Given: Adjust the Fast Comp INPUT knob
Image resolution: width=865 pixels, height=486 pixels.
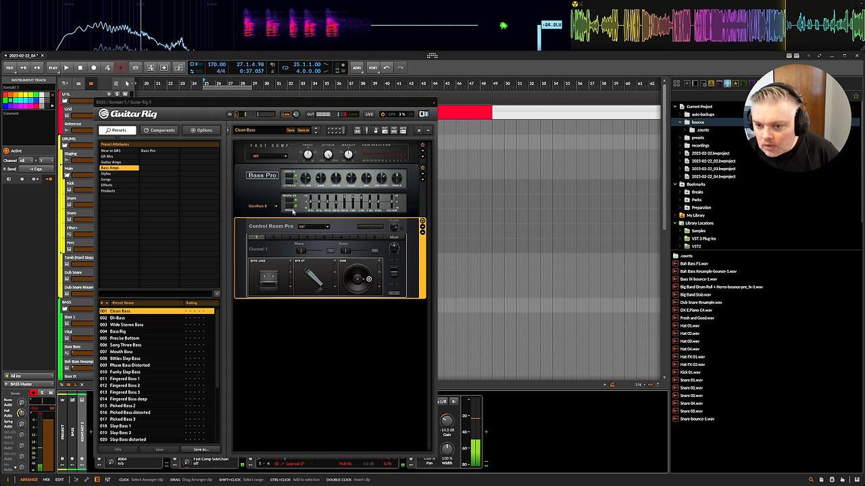Looking at the screenshot, I should pos(307,155).
